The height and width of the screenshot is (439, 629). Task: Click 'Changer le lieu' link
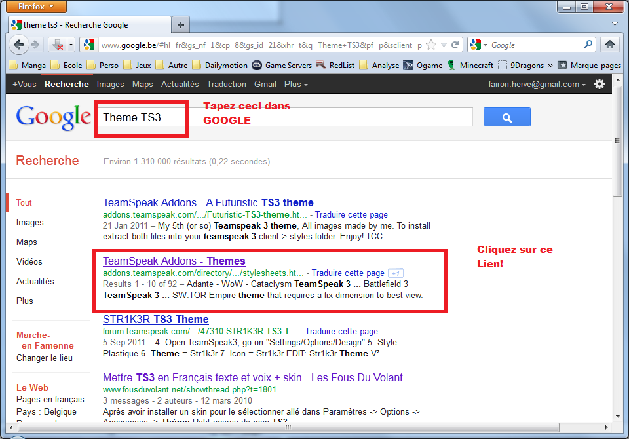45,358
